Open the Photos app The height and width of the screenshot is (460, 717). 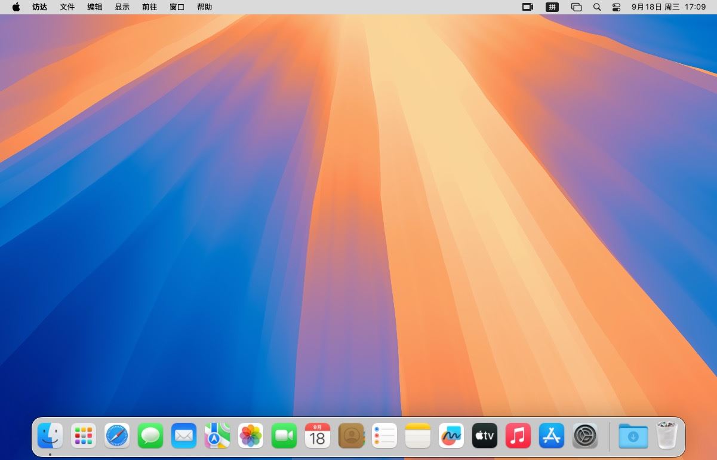tap(251, 436)
